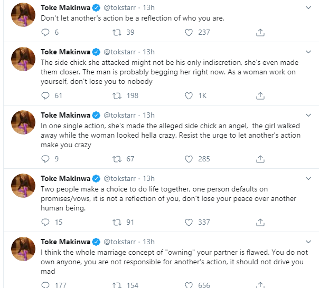The image size is (319, 288).
Task: Expand chevron menu on 'side chick' tweet
Action: (308, 52)
